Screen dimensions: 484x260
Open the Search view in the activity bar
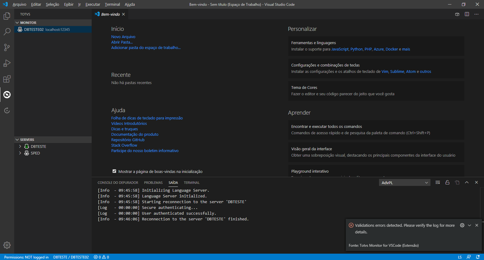coord(7,32)
